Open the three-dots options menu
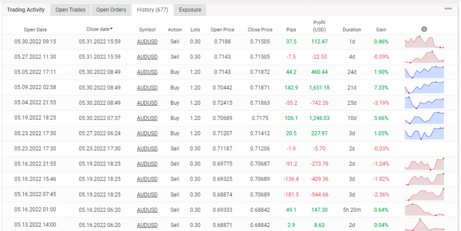 point(448,9)
